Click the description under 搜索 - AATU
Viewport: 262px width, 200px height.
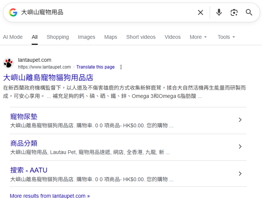92,179
